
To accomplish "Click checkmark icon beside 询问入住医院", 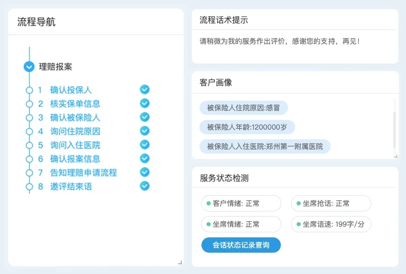I will (144, 145).
